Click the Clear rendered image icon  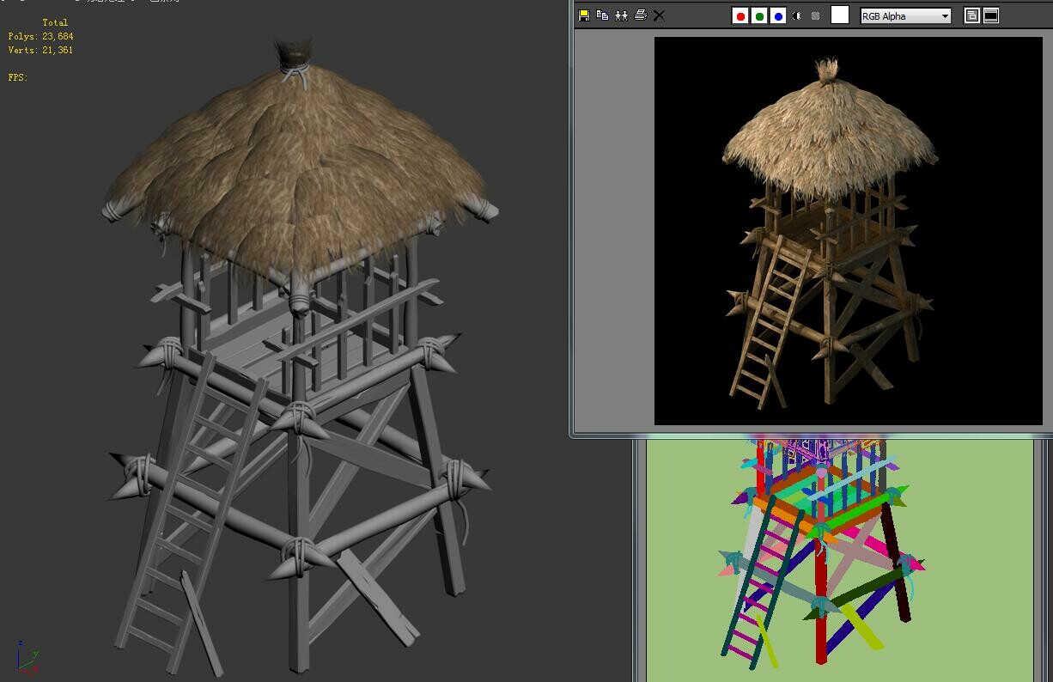(659, 15)
